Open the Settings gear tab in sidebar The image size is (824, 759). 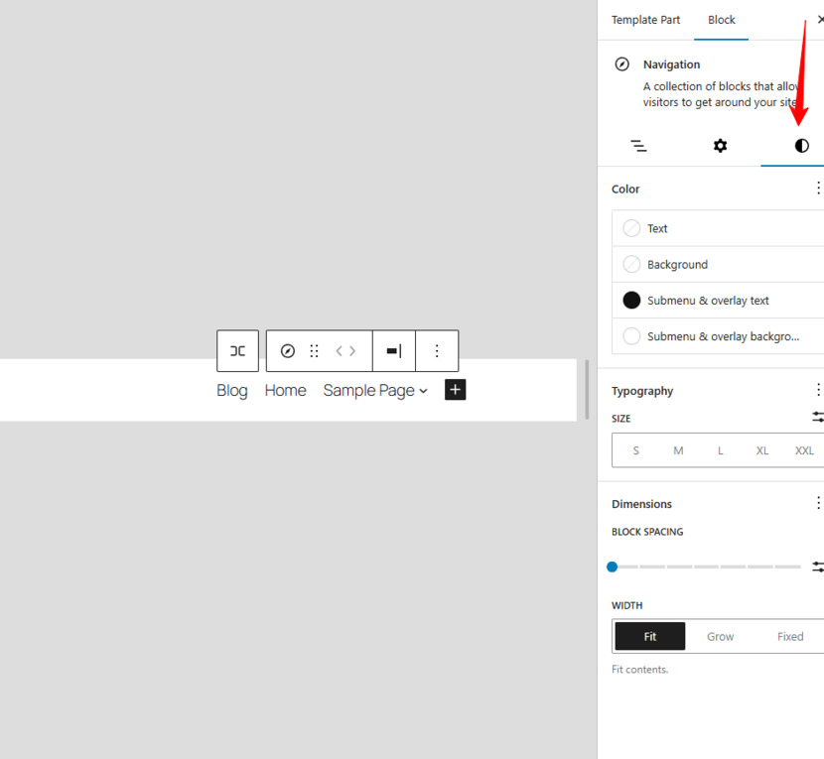coord(720,146)
